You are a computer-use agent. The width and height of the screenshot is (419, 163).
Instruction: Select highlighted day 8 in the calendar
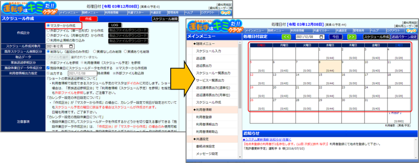[330, 66]
